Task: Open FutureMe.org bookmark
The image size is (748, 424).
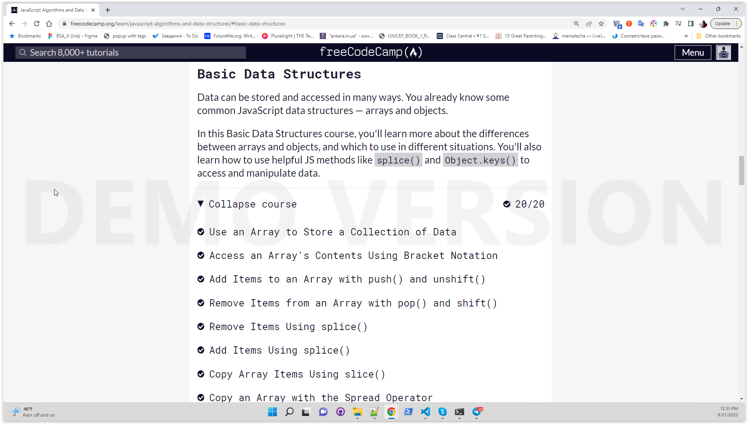Action: [x=230, y=36]
